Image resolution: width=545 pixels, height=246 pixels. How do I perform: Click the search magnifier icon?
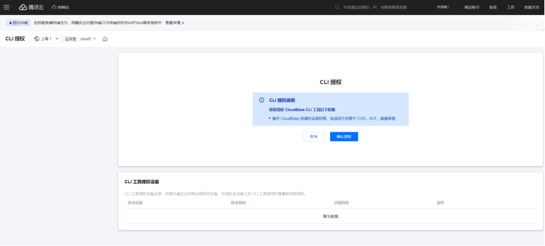coord(337,7)
